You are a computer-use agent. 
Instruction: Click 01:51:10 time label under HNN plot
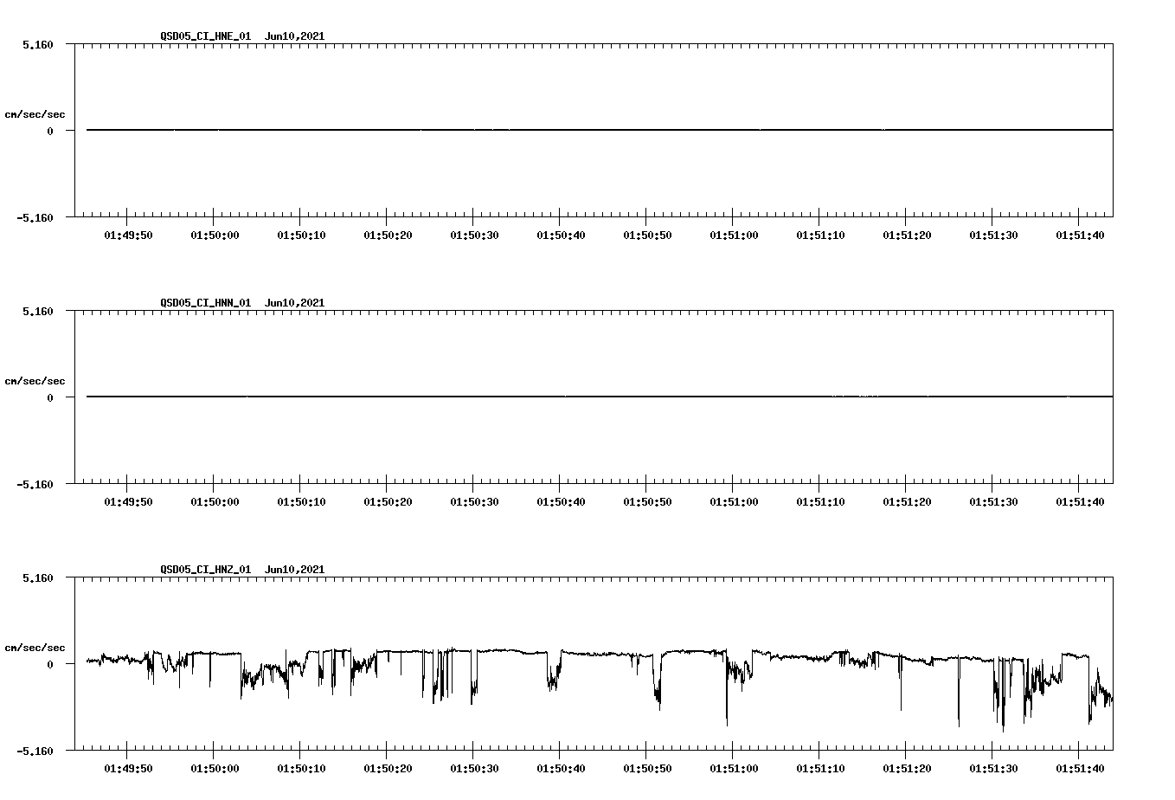click(820, 501)
